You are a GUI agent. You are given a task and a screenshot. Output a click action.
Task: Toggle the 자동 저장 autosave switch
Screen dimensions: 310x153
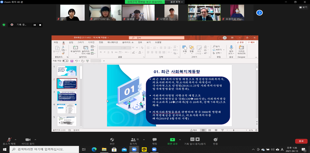click(x=65, y=61)
